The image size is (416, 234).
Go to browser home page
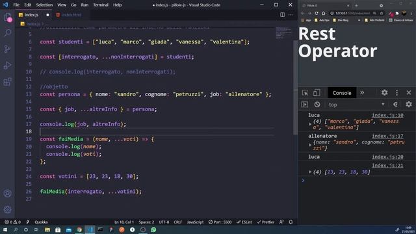[324, 13]
